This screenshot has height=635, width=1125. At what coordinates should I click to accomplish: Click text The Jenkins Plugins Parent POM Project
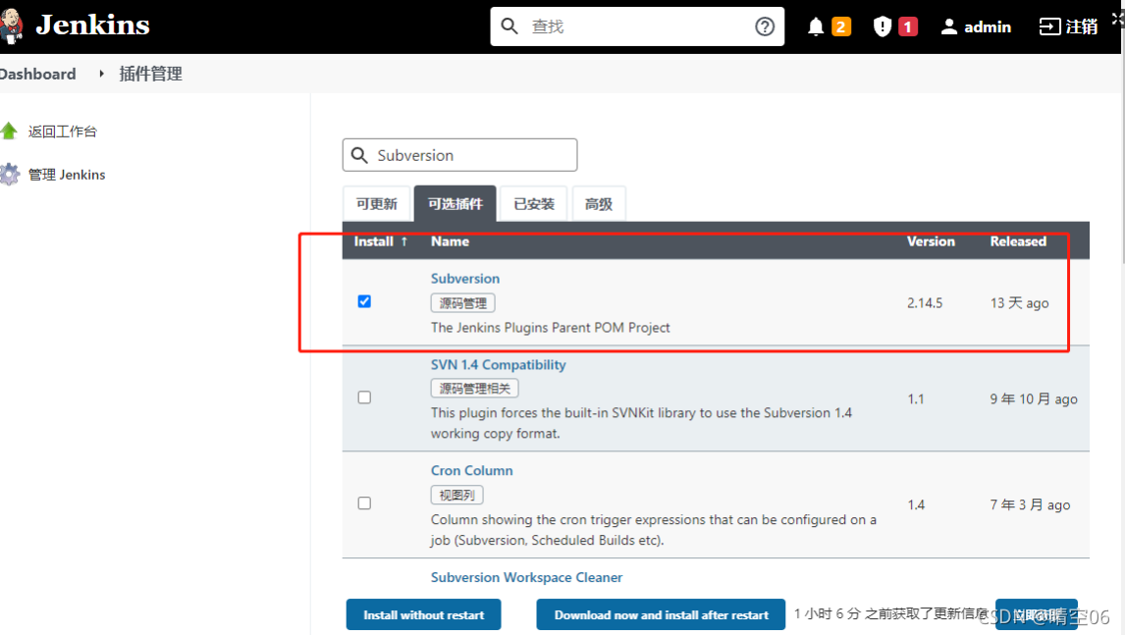pyautogui.click(x=551, y=327)
